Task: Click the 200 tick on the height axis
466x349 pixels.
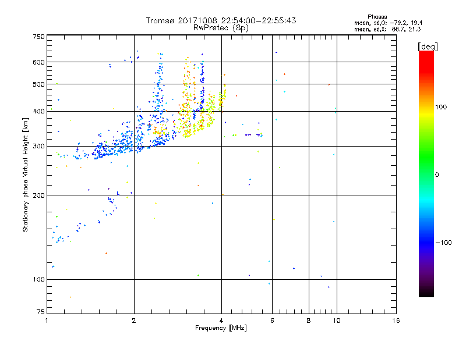Action: 38,195
